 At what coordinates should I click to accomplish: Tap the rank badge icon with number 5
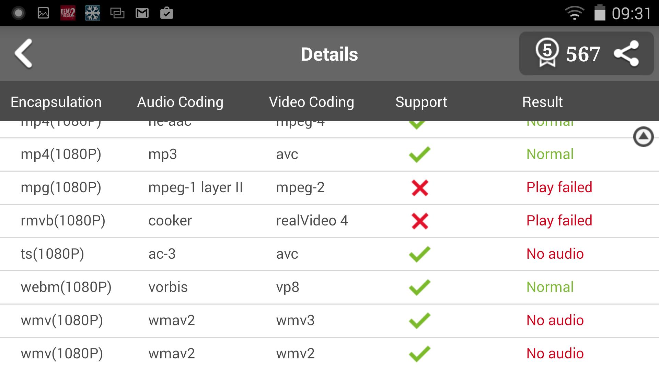click(547, 52)
